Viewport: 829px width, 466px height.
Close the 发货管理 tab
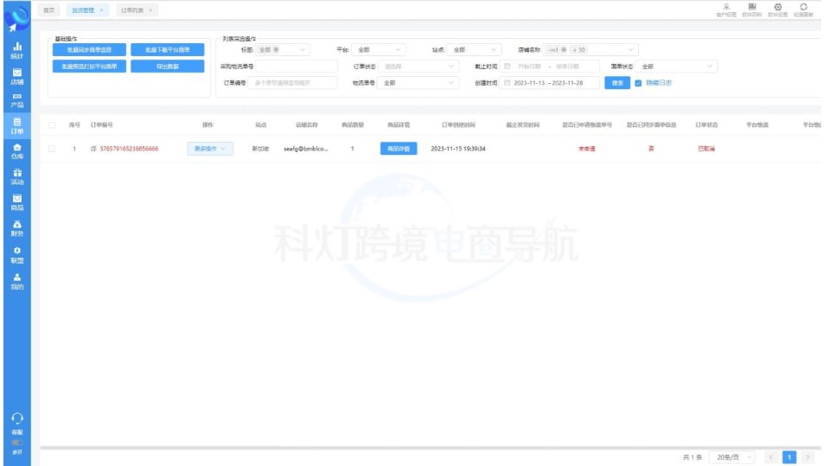pyautogui.click(x=101, y=10)
